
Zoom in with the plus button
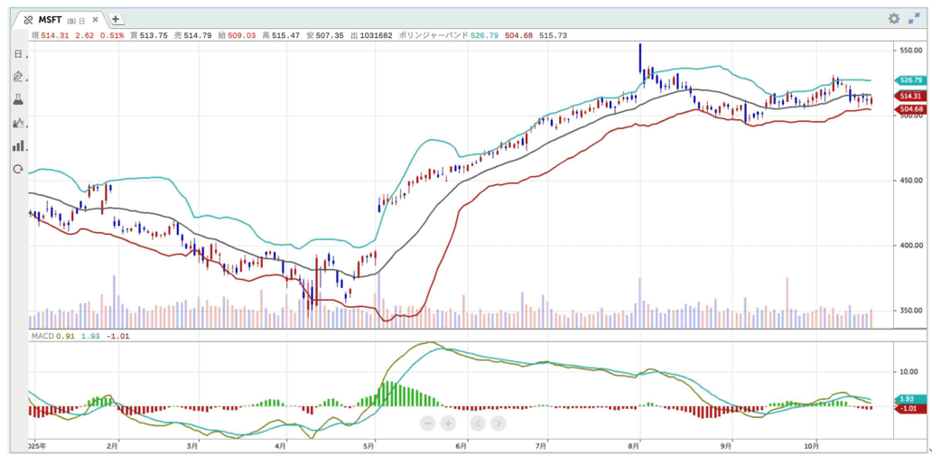click(448, 423)
